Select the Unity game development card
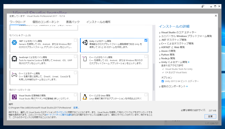The height and width of the screenshot is (129, 225). (x=114, y=45)
